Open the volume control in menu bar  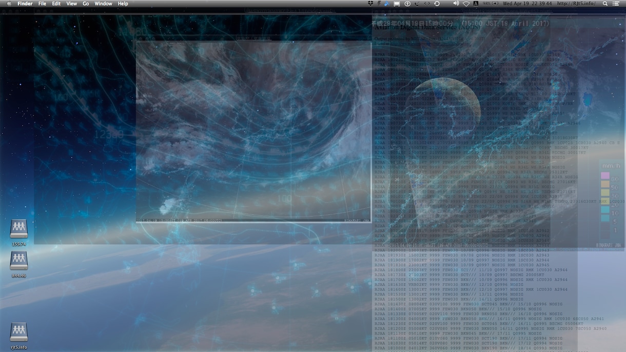(x=456, y=4)
